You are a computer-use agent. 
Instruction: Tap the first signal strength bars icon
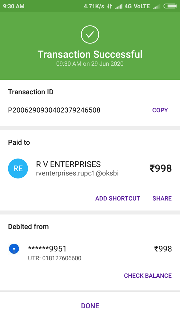(x=118, y=6)
